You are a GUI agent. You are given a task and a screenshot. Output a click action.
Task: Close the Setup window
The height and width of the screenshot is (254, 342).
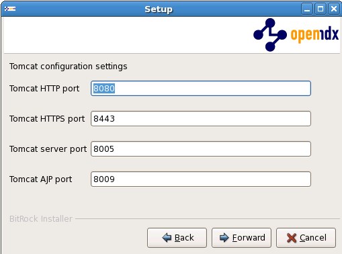334,9
